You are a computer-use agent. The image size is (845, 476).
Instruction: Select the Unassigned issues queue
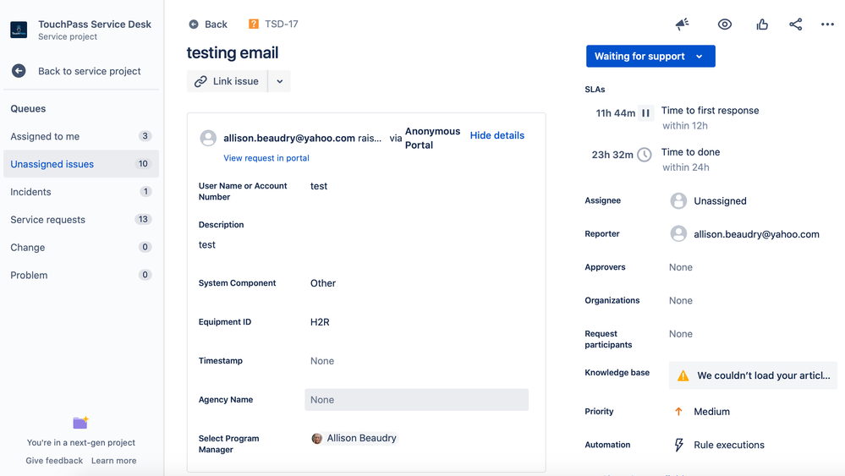[x=81, y=164]
